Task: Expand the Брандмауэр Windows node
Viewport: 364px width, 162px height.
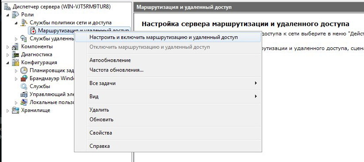Action: tap(16, 79)
